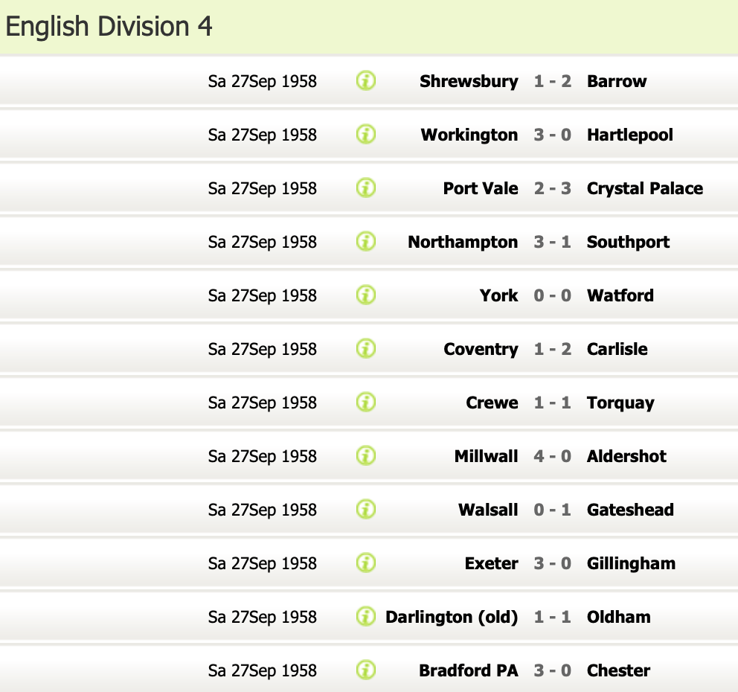
Task: Click info icon for Crewe vs Torquay
Action: click(x=365, y=403)
